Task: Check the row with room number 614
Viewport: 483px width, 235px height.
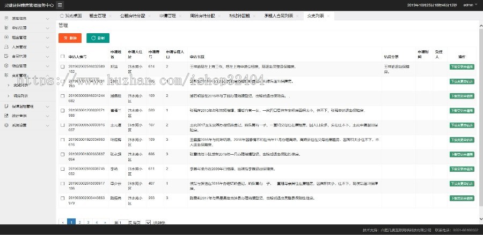Action: pyautogui.click(x=63, y=67)
